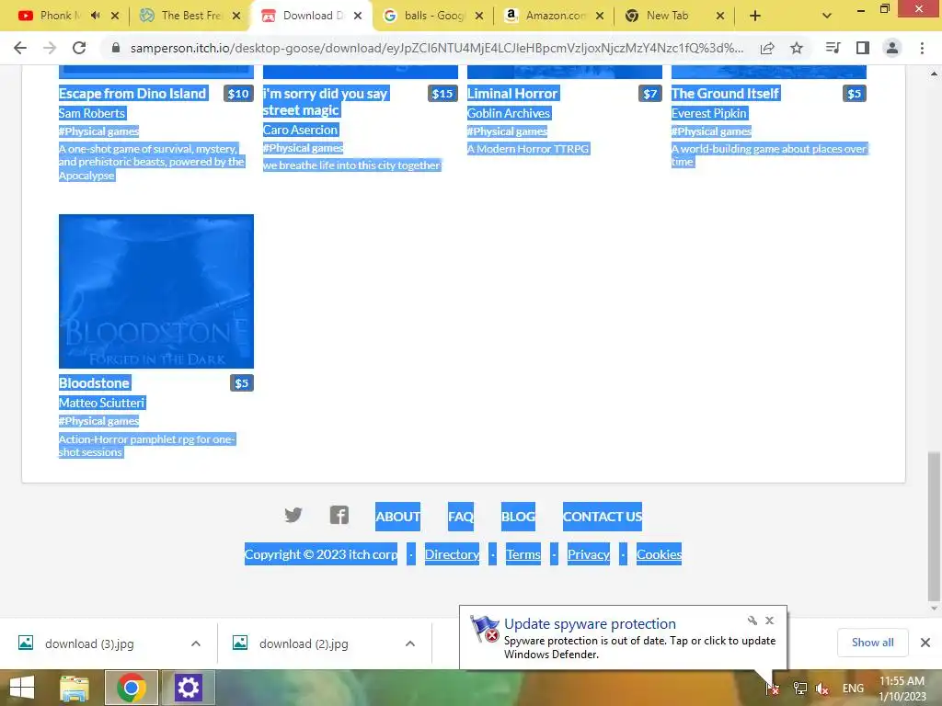
Task: Close the balls Google tab
Action: click(x=478, y=16)
